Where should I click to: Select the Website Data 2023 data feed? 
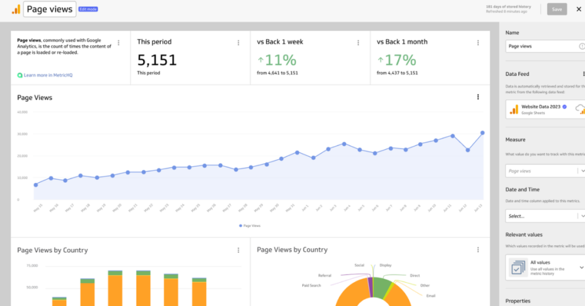click(x=545, y=109)
